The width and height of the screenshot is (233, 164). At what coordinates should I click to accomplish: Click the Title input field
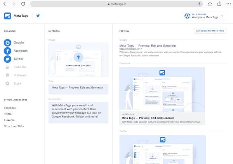point(78,89)
